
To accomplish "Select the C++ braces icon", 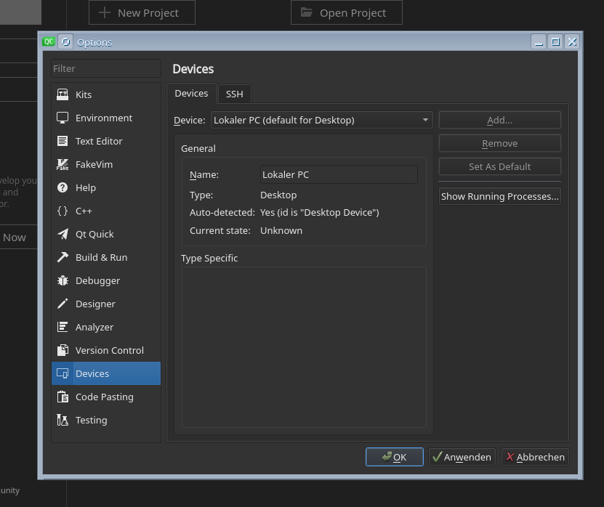I will coord(63,211).
